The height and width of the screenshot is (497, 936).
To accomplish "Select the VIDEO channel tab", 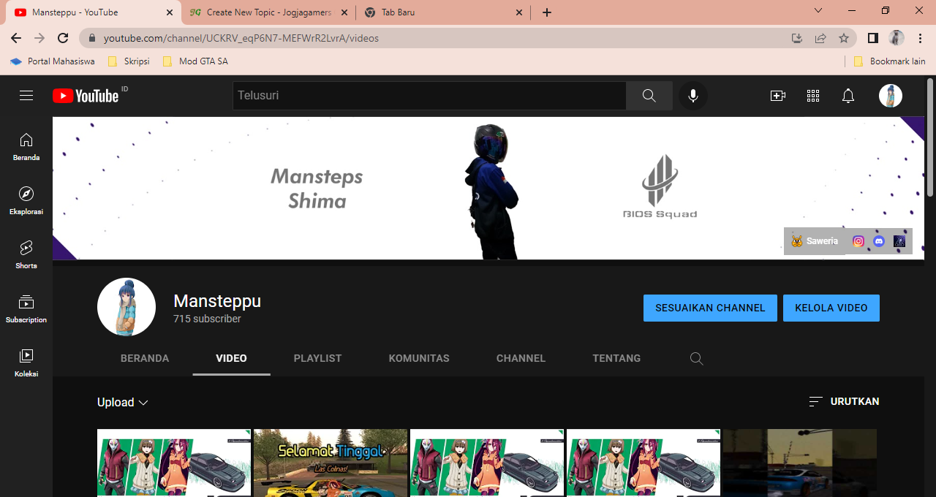I will tap(232, 359).
